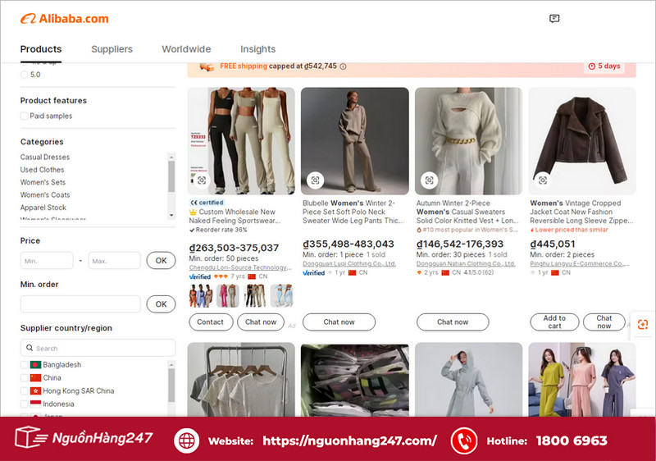Open the Apparel Stock category
Viewport: 656px width, 461px height.
pyautogui.click(x=43, y=207)
